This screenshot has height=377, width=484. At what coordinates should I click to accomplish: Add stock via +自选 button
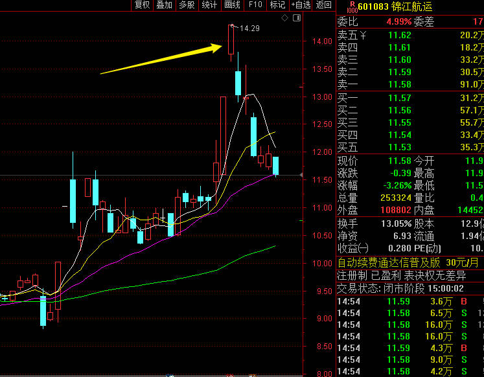(x=301, y=5)
